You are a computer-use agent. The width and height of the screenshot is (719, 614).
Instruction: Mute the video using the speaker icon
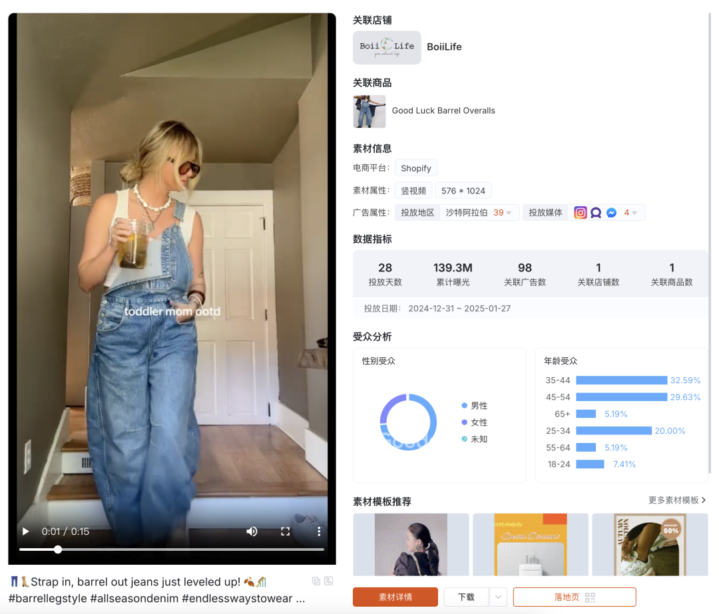(x=252, y=532)
